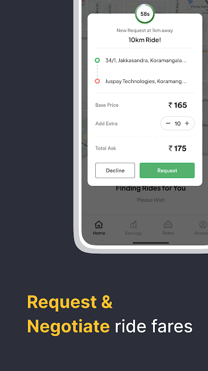Tap the 10km Ride! heading
This screenshot has width=208, height=371.
145,40
